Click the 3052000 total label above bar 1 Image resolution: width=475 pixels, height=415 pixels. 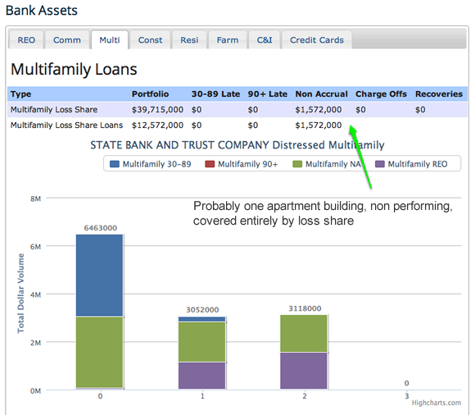point(202,310)
